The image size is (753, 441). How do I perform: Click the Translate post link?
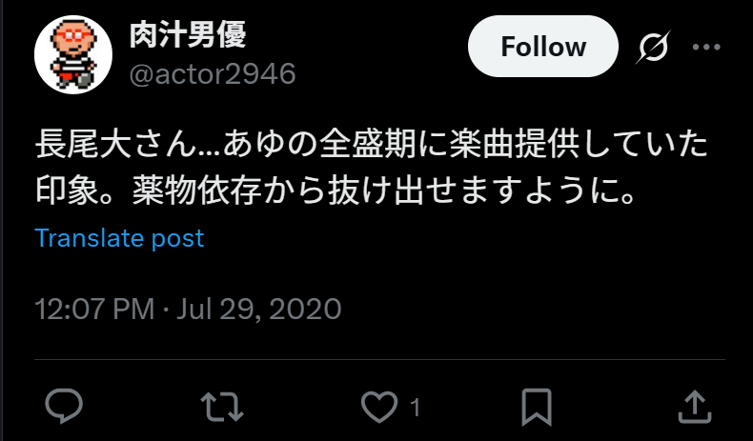tap(119, 238)
